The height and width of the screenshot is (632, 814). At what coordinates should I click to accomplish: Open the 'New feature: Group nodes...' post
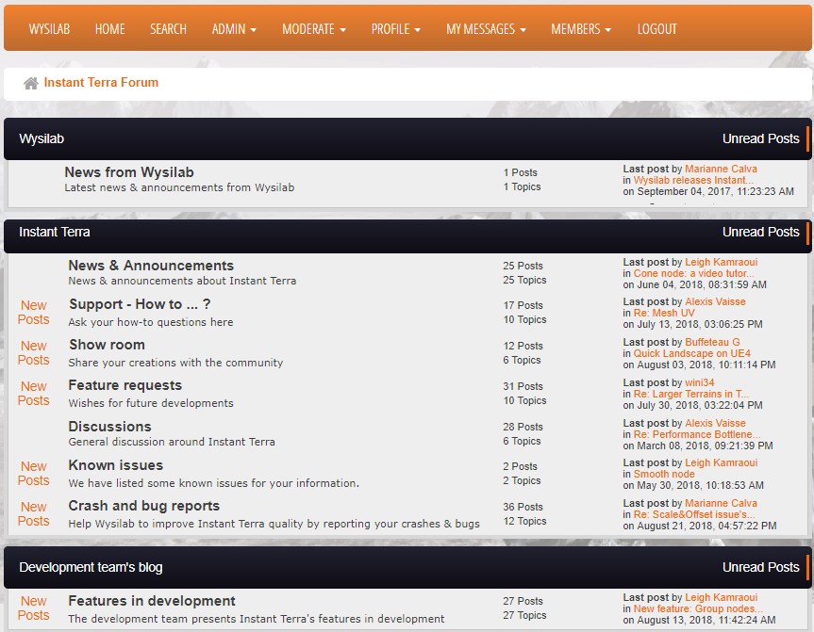(698, 608)
